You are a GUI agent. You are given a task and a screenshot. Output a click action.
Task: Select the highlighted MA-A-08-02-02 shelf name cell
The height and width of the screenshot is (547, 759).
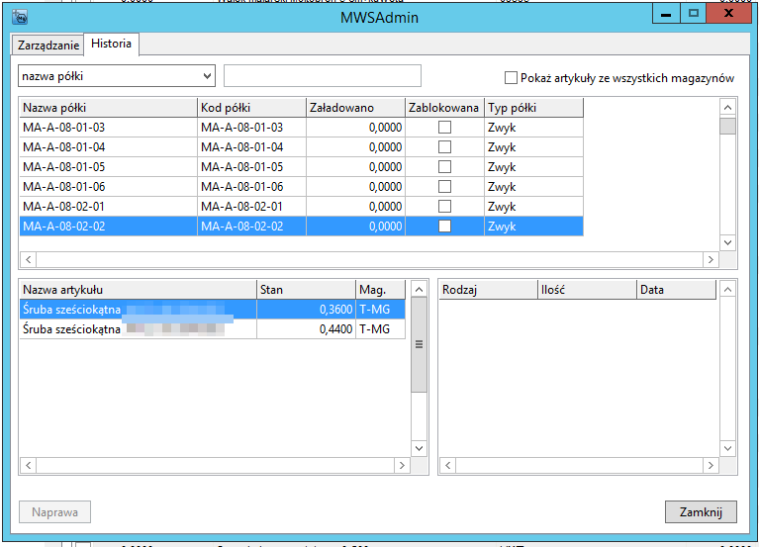click(x=108, y=227)
